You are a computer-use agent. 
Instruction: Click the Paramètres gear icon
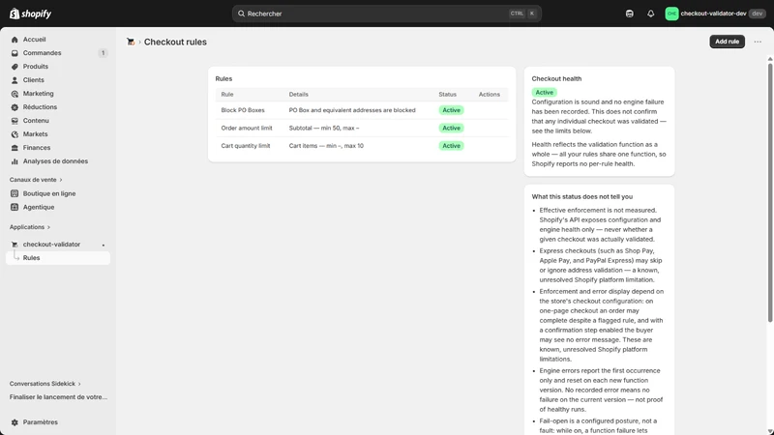click(x=15, y=422)
